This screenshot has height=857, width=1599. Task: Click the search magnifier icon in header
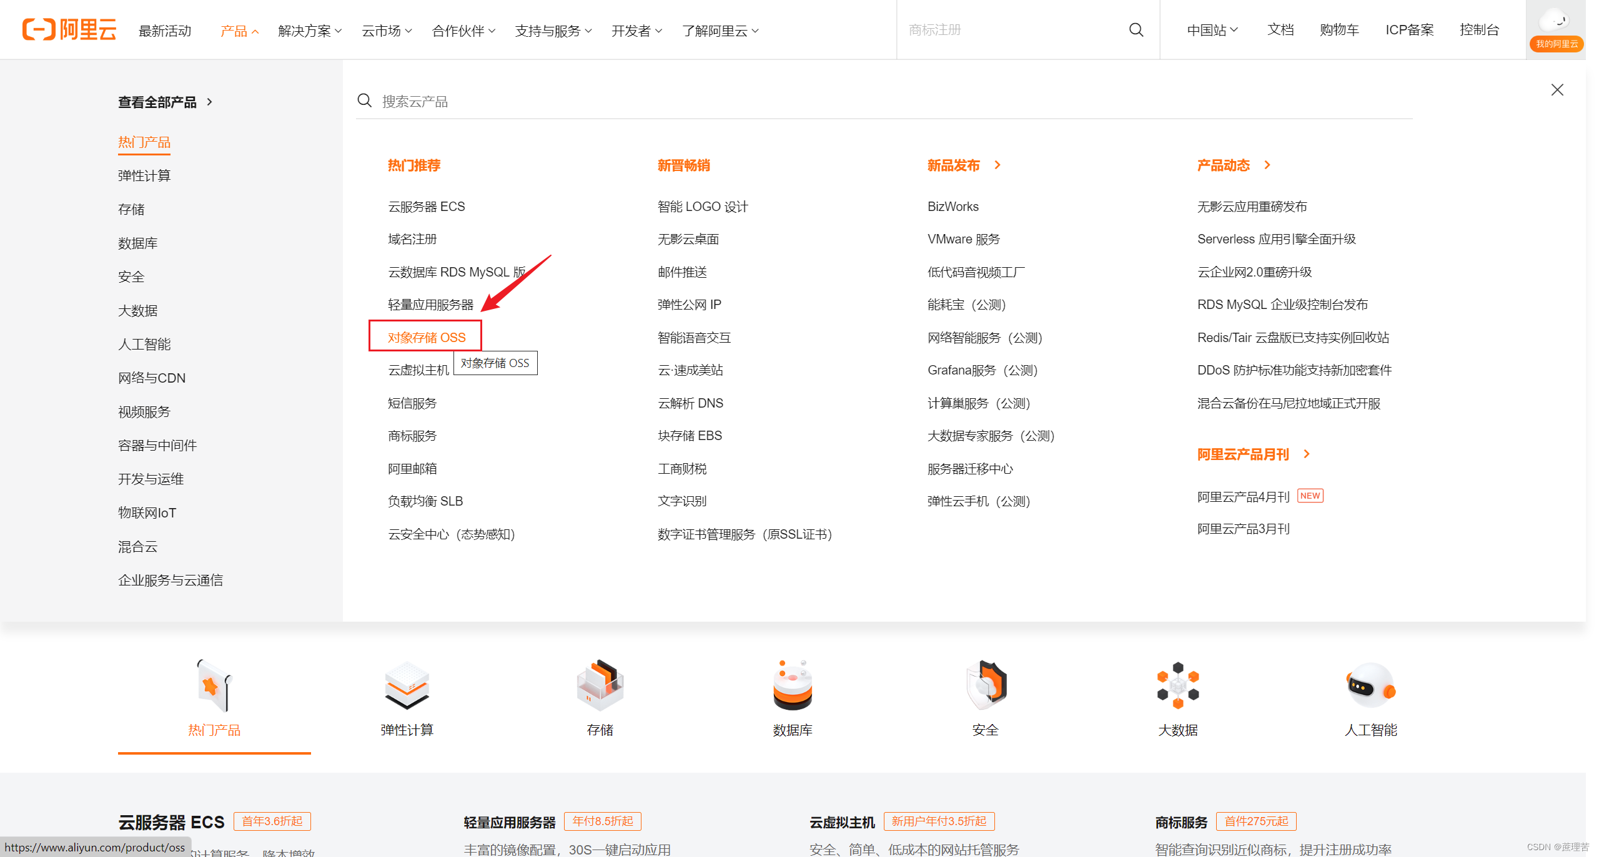pos(1136,30)
